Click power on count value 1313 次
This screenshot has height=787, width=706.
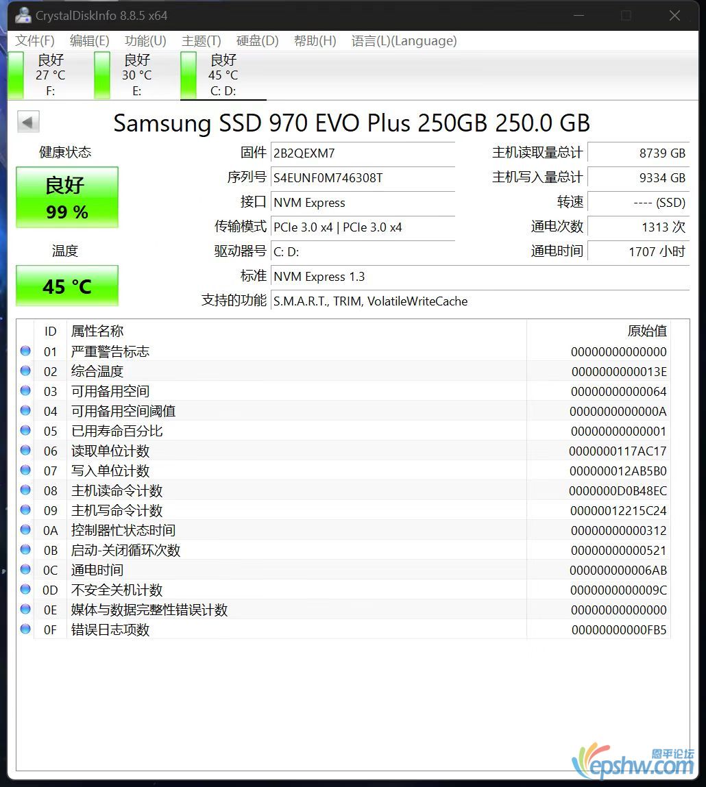(x=638, y=227)
